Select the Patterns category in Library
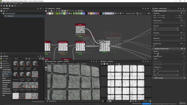This screenshot has width=187, height=105. pyautogui.click(x=6, y=76)
